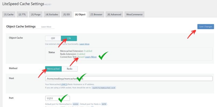Click the Object Cache Settings heading

tap(21, 26)
